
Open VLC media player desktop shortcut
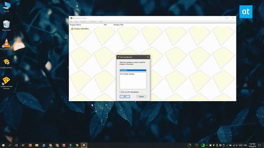[7, 44]
